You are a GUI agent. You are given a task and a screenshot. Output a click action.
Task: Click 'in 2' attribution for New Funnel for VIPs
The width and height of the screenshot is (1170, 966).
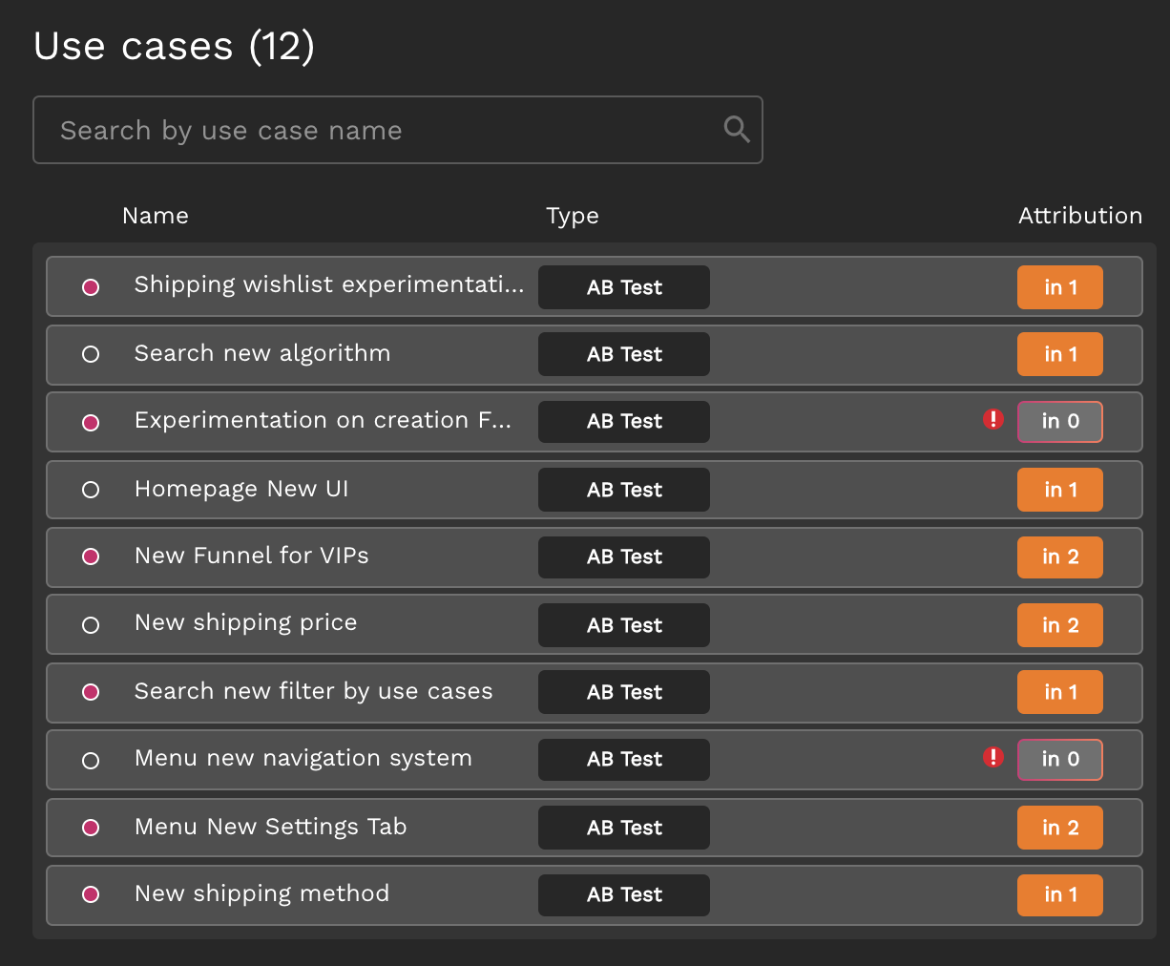[x=1060, y=556]
